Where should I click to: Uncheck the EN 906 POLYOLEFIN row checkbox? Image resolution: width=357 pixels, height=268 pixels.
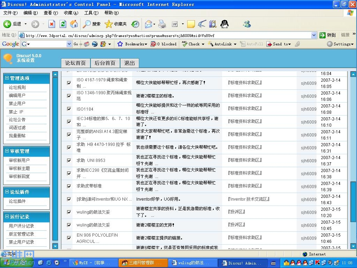click(x=69, y=238)
